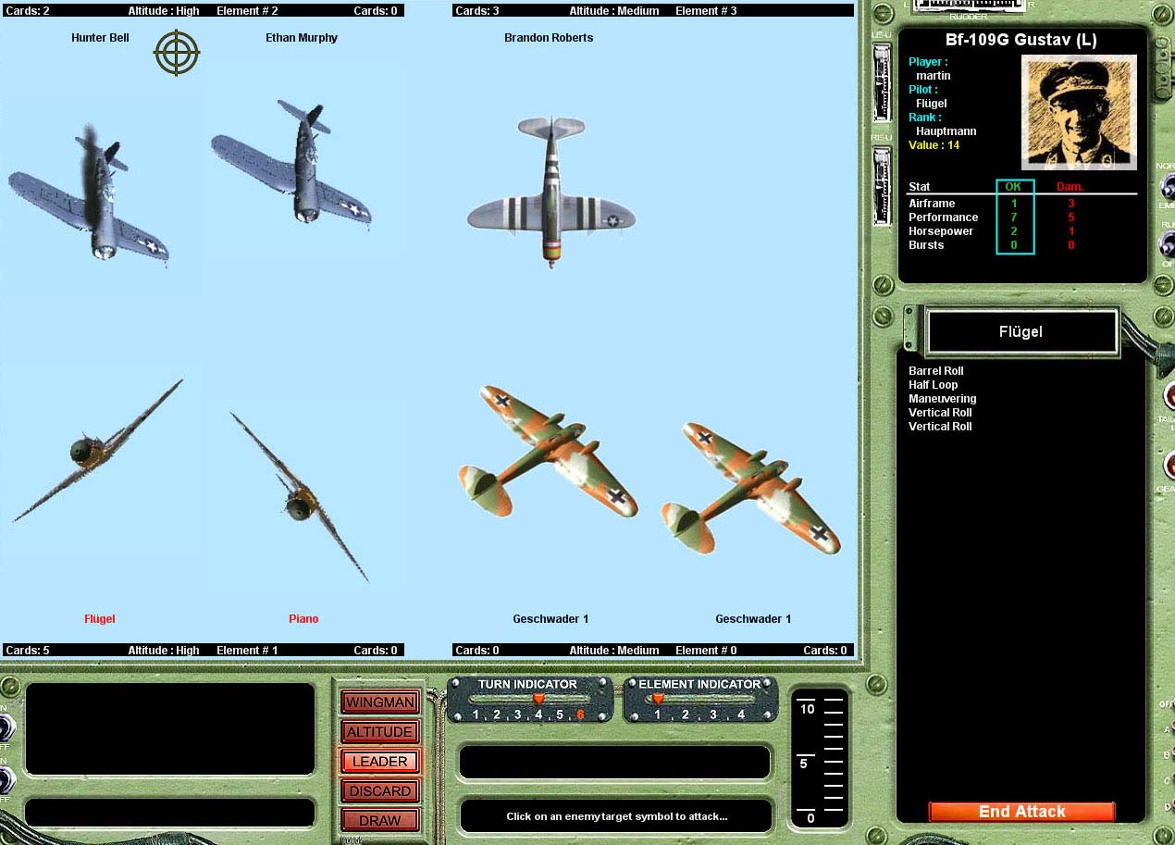Toggle the LEADER button
The height and width of the screenshot is (845, 1175).
click(x=379, y=762)
